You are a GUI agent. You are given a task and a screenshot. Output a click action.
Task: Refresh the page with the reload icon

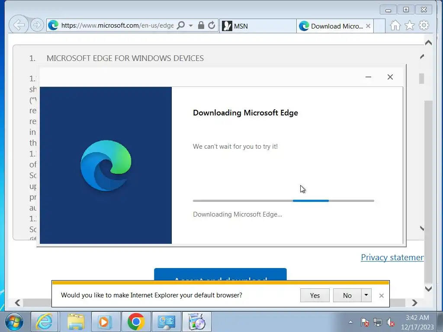click(x=211, y=26)
